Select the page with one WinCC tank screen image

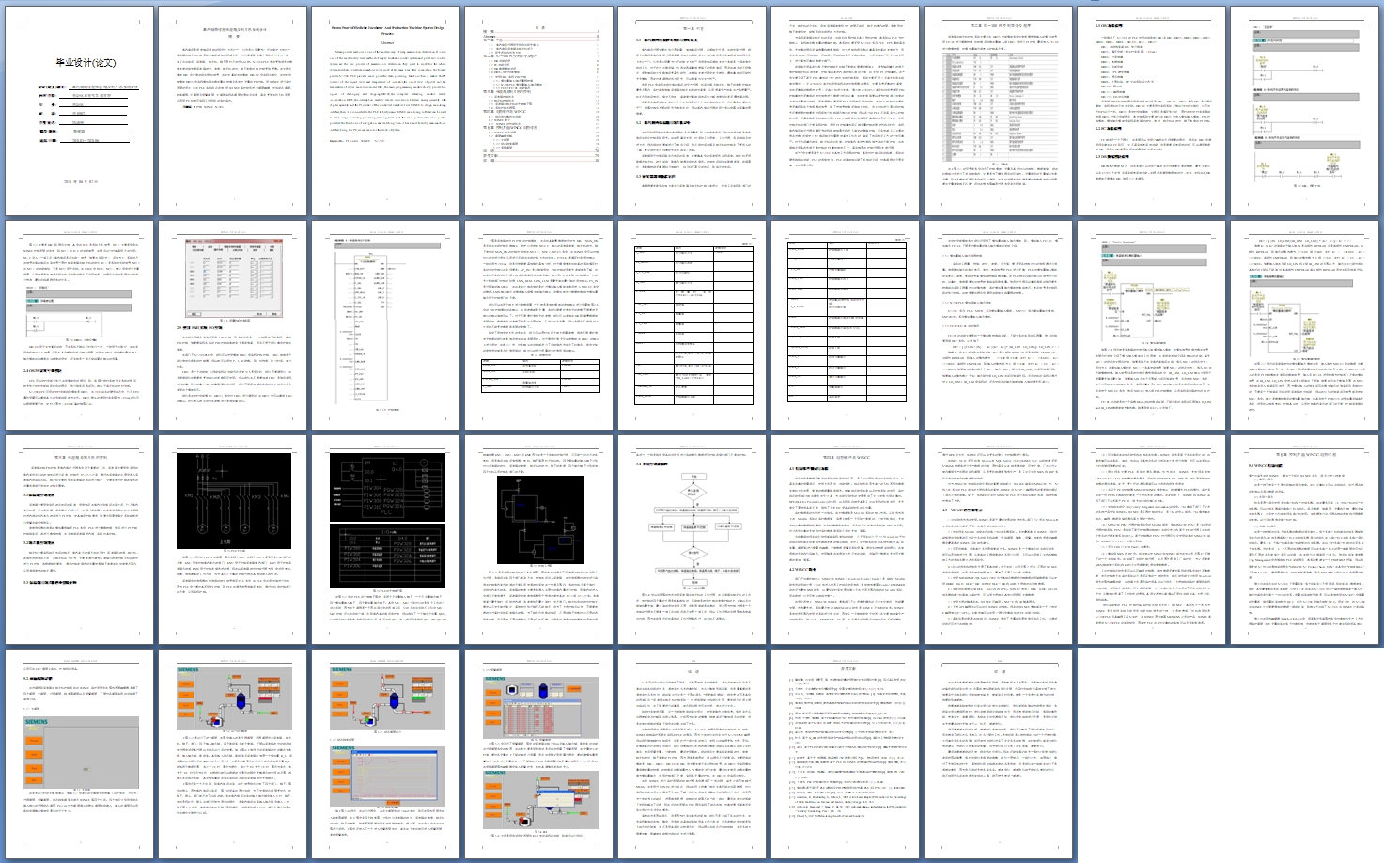[x=232, y=754]
